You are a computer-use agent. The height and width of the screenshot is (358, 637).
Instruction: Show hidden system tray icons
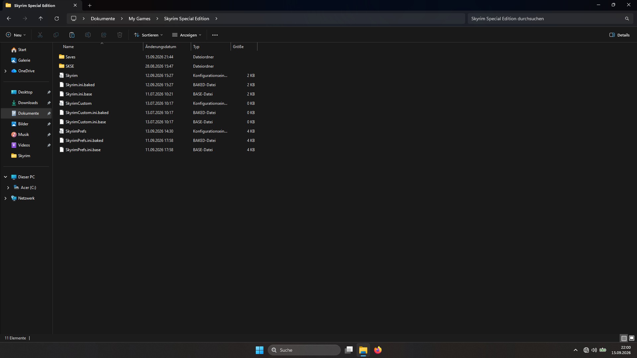click(576, 350)
